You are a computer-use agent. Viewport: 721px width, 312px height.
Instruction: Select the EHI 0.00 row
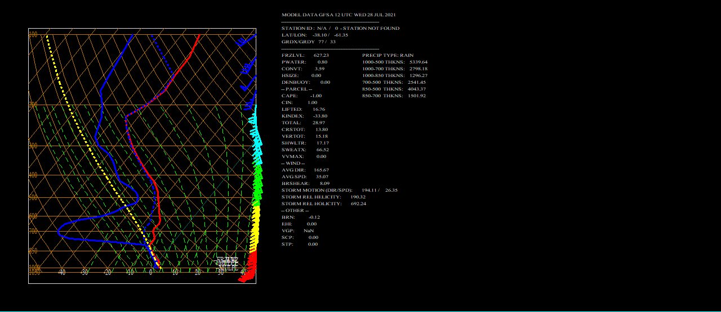[299, 224]
